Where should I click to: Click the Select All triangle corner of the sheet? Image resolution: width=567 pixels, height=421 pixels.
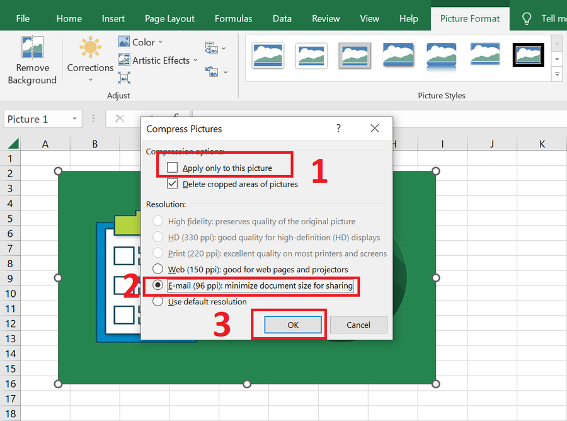[x=13, y=144]
